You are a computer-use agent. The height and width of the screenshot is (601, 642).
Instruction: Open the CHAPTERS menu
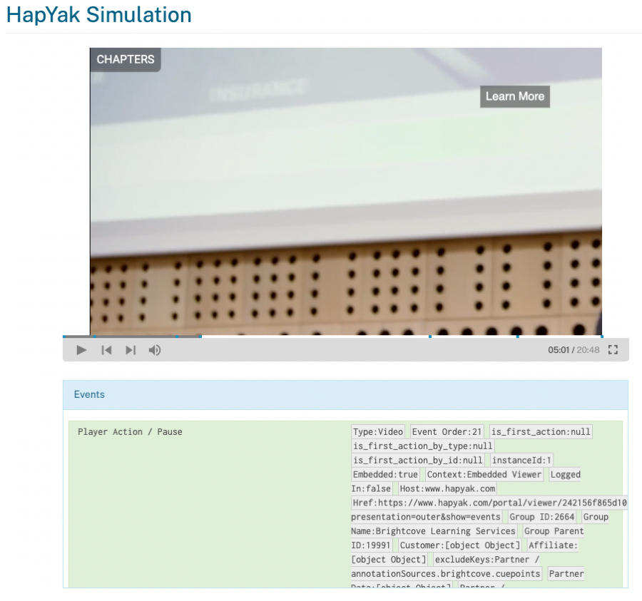point(126,60)
